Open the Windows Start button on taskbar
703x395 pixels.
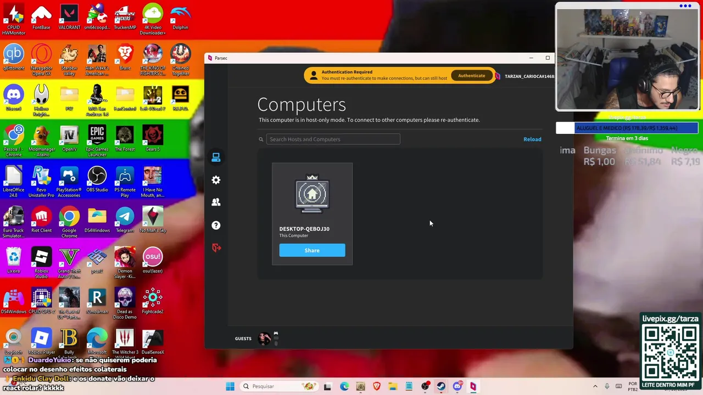pyautogui.click(x=230, y=386)
